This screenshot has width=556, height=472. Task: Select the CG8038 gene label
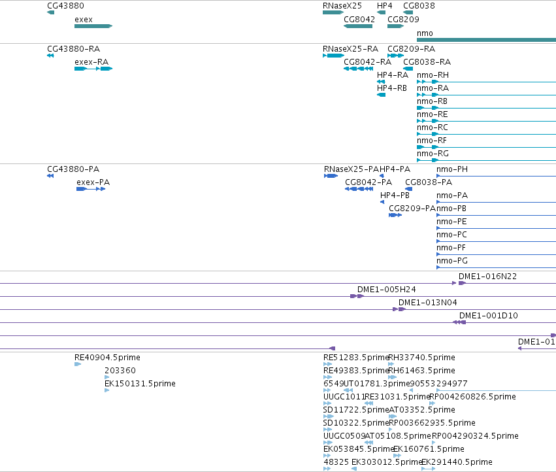(419, 6)
